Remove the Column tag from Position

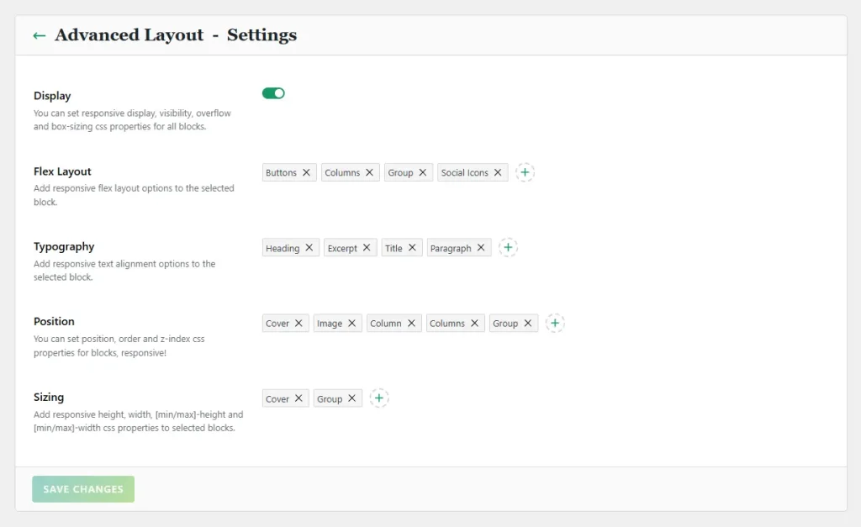click(411, 323)
